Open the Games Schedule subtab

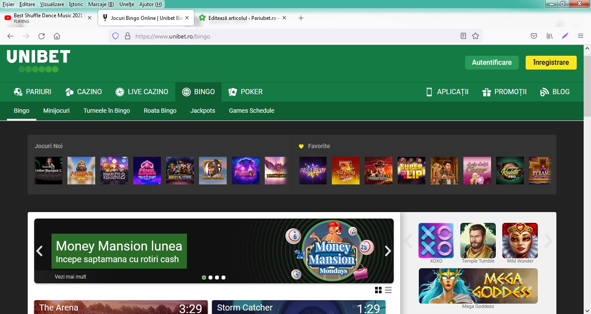(251, 111)
